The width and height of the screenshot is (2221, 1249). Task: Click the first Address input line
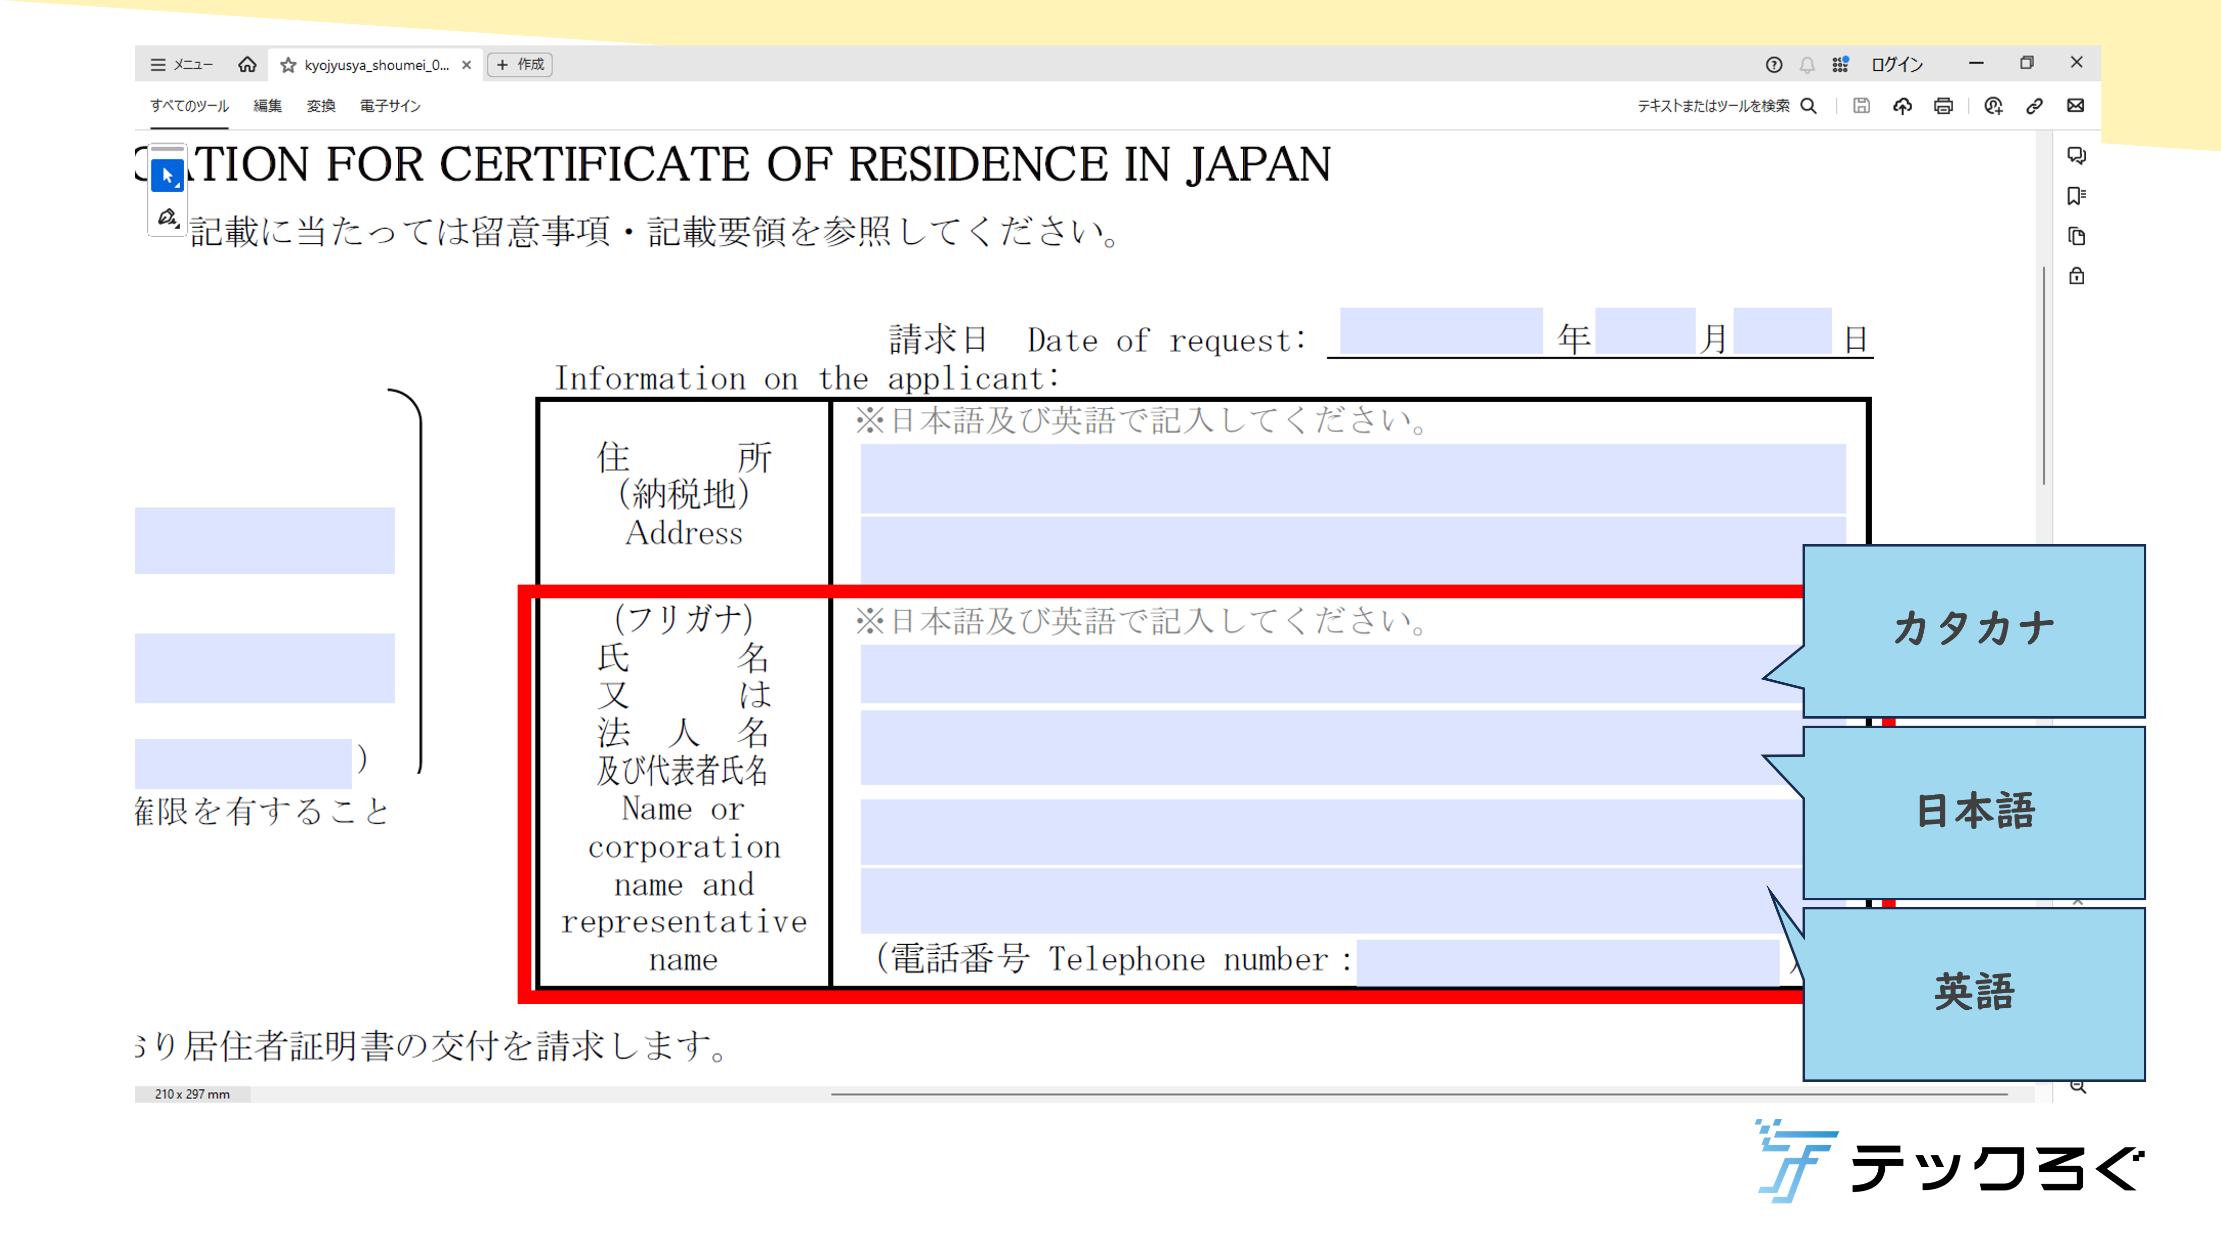(x=1353, y=479)
